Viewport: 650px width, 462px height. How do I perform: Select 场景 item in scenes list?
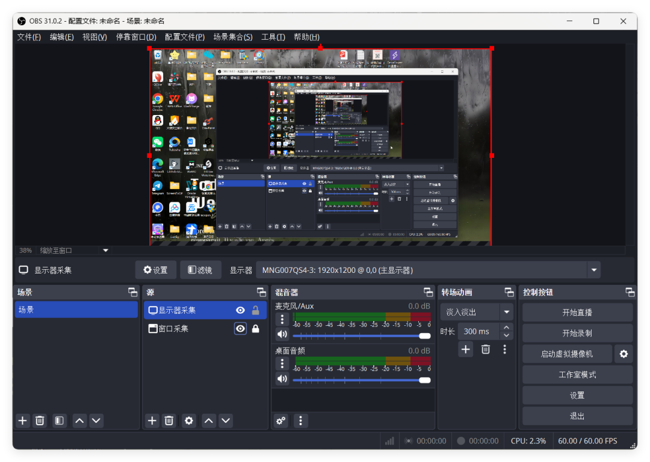(x=76, y=310)
